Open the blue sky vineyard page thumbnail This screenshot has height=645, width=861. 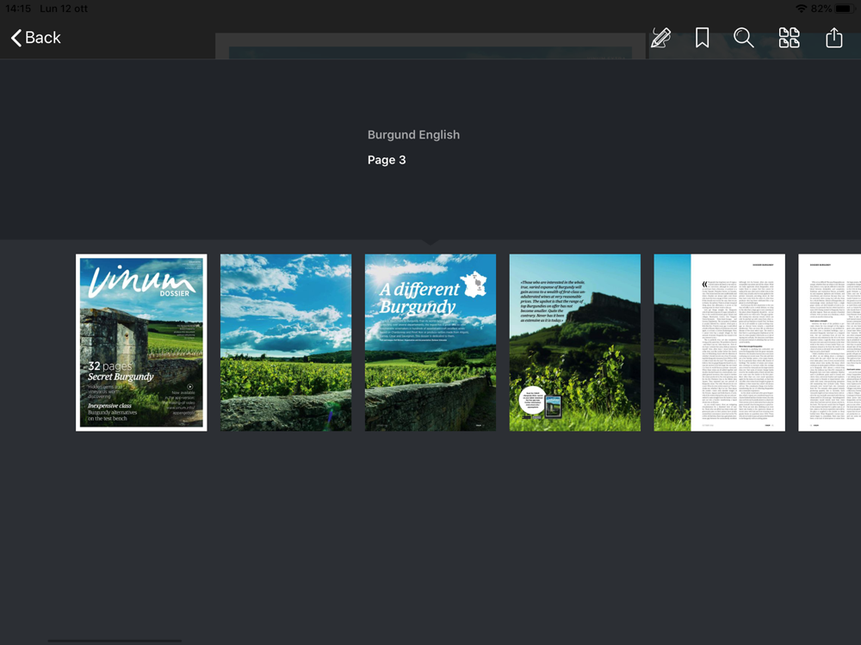286,342
